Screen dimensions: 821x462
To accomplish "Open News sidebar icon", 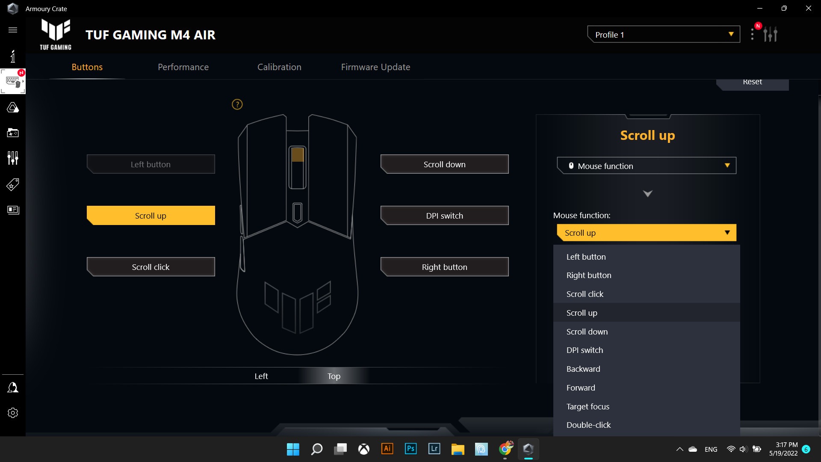I will click(x=13, y=210).
